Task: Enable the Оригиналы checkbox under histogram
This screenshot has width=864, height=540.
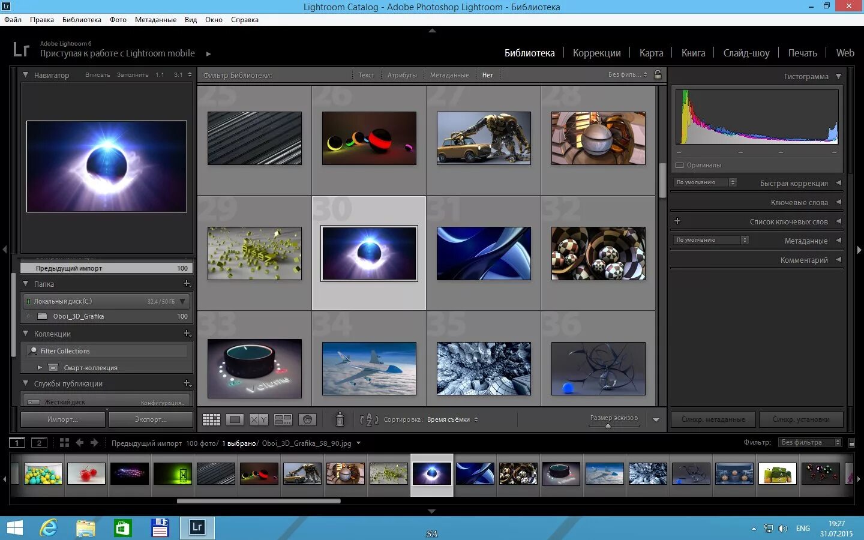Action: pos(680,165)
